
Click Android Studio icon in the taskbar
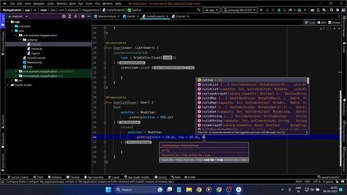239,190
